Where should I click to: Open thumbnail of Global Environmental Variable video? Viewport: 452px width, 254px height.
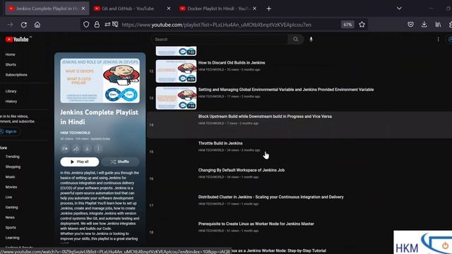(176, 98)
